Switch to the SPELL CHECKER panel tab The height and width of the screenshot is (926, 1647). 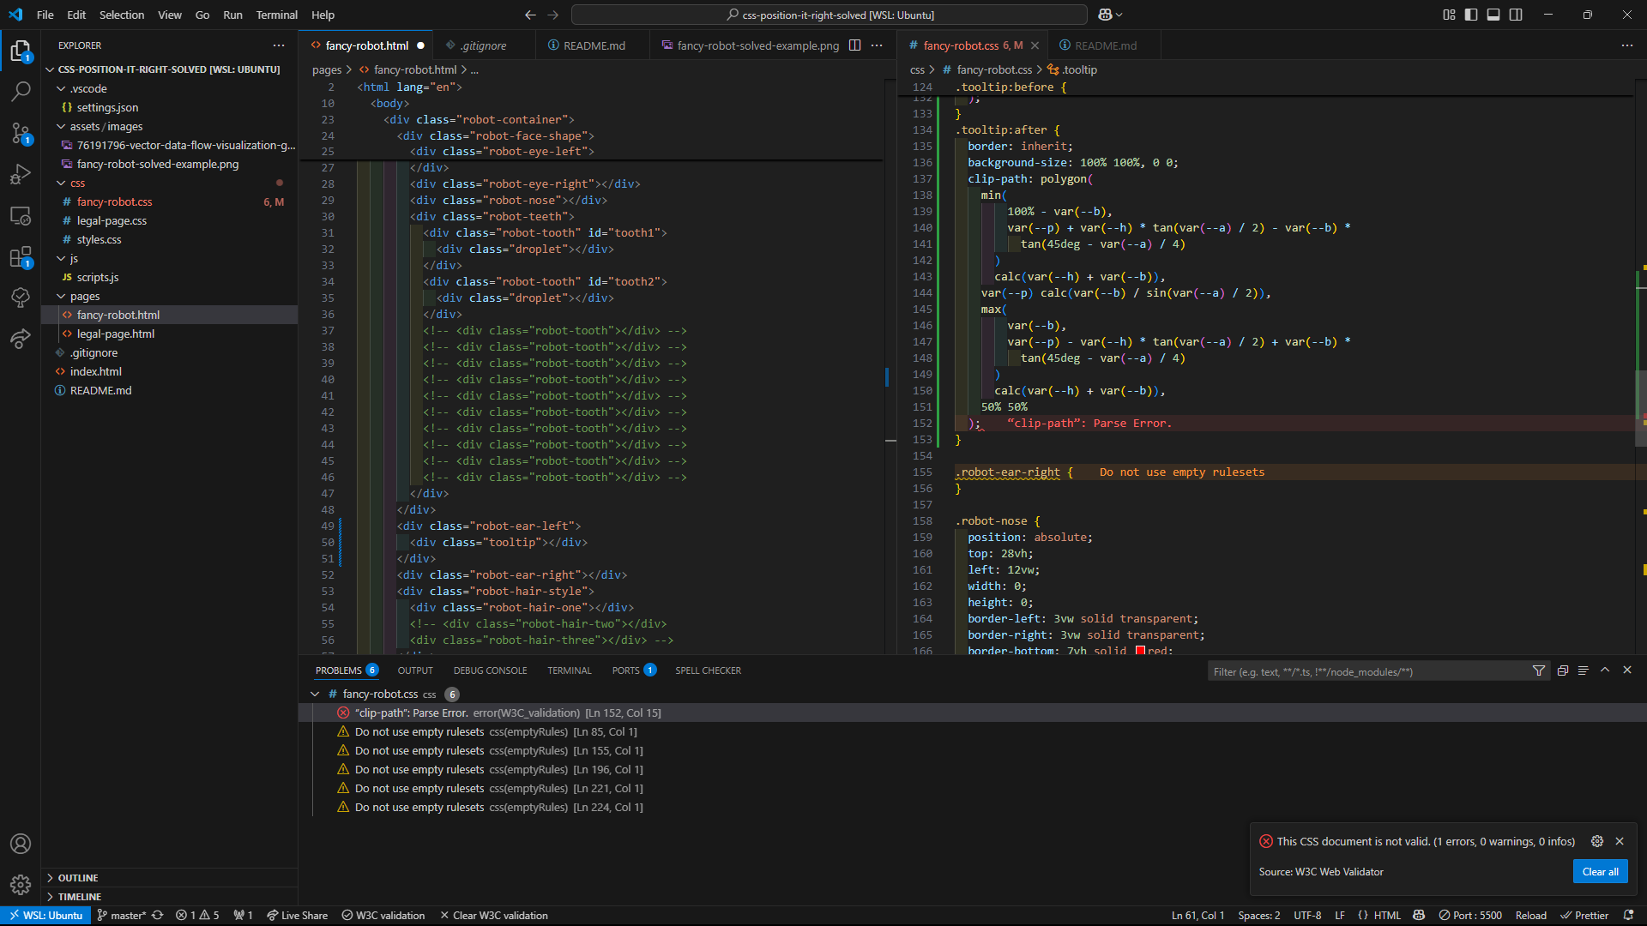click(708, 670)
